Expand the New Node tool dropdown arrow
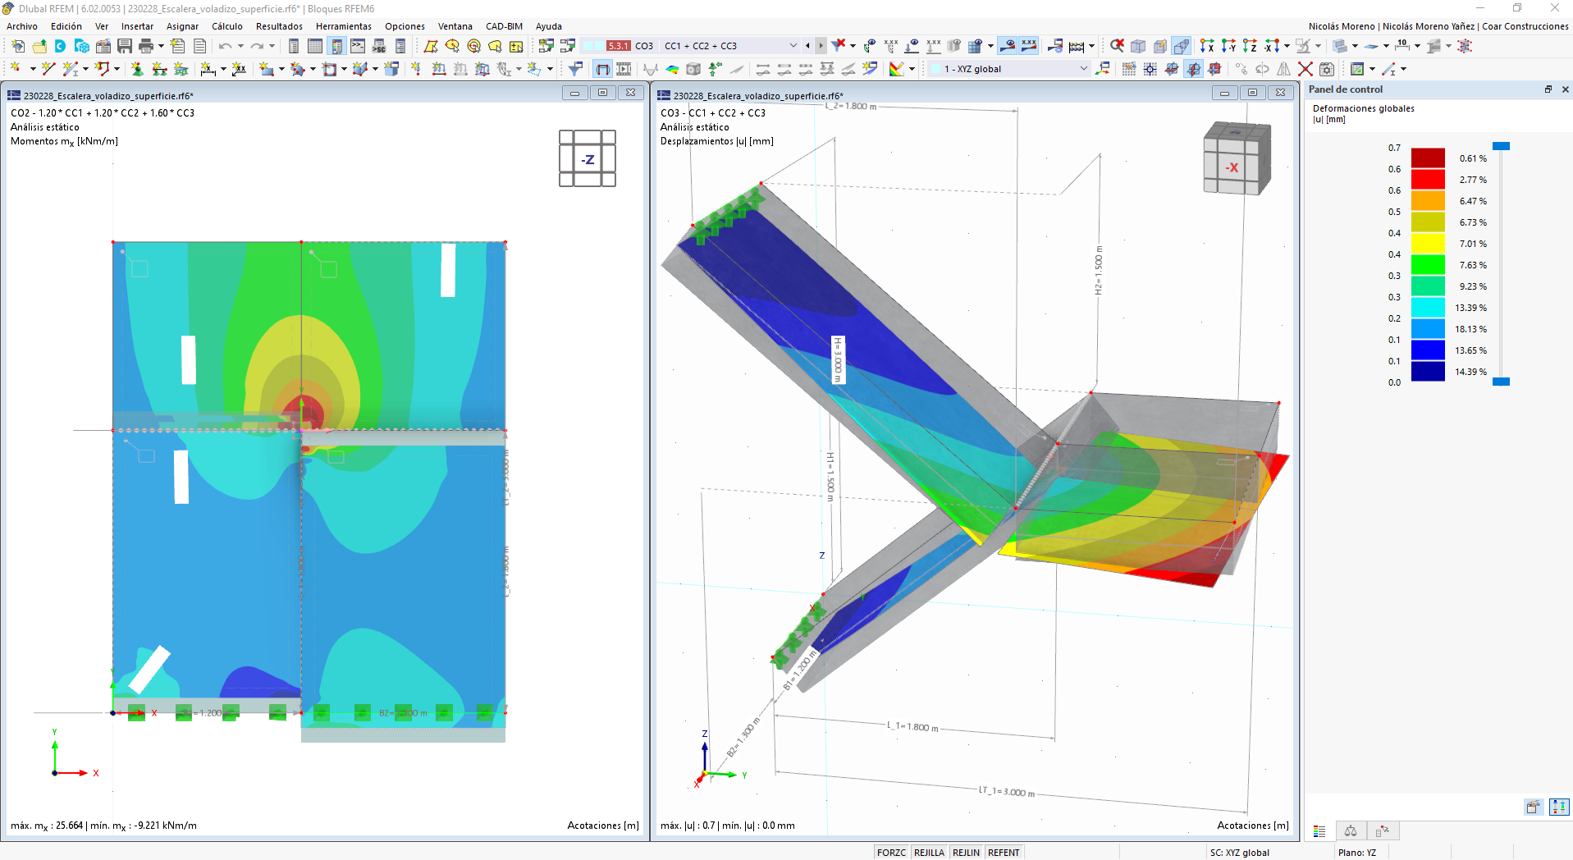Screen dimensions: 1573x860 (x=33, y=69)
